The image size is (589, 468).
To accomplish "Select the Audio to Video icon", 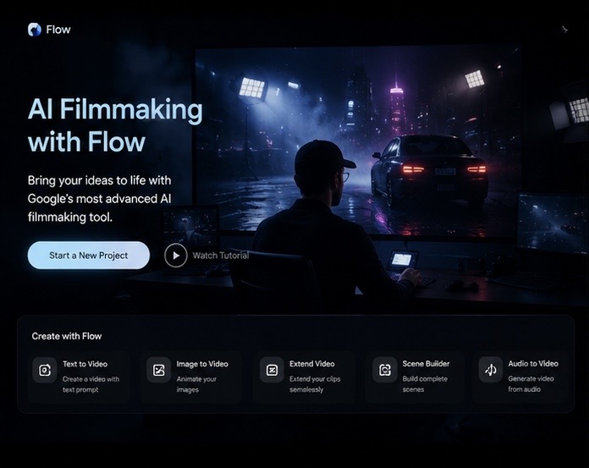I will click(491, 370).
